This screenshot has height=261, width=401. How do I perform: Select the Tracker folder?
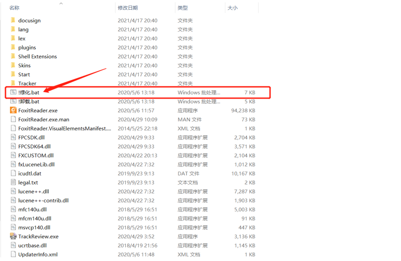click(26, 83)
